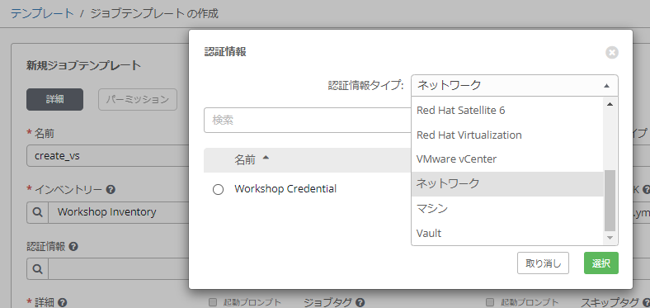Click the dropdown list scroll up arrow
Viewport: 650px width, 308px height.
tap(610, 104)
